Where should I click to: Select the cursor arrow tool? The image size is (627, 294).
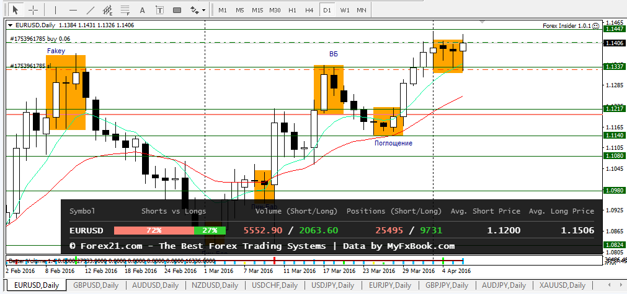click(16, 9)
